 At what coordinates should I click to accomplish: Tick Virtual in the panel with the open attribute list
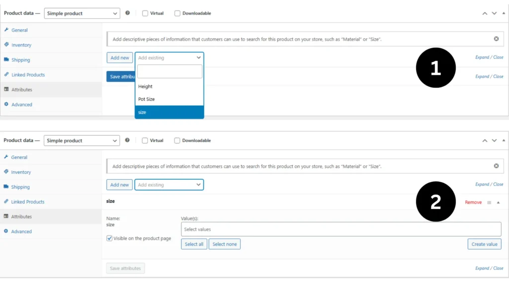tap(145, 13)
